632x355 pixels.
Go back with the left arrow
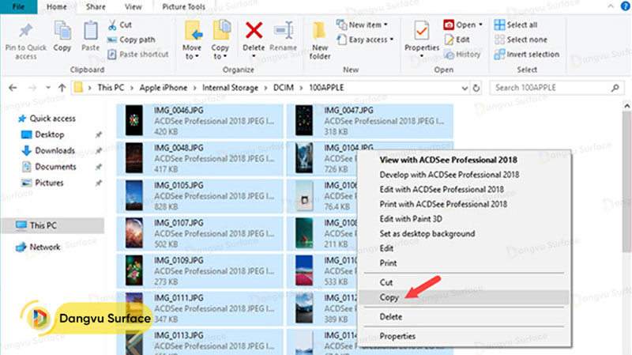(13, 88)
